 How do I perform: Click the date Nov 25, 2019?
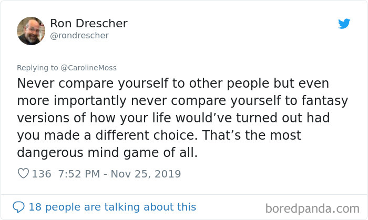coord(146,174)
